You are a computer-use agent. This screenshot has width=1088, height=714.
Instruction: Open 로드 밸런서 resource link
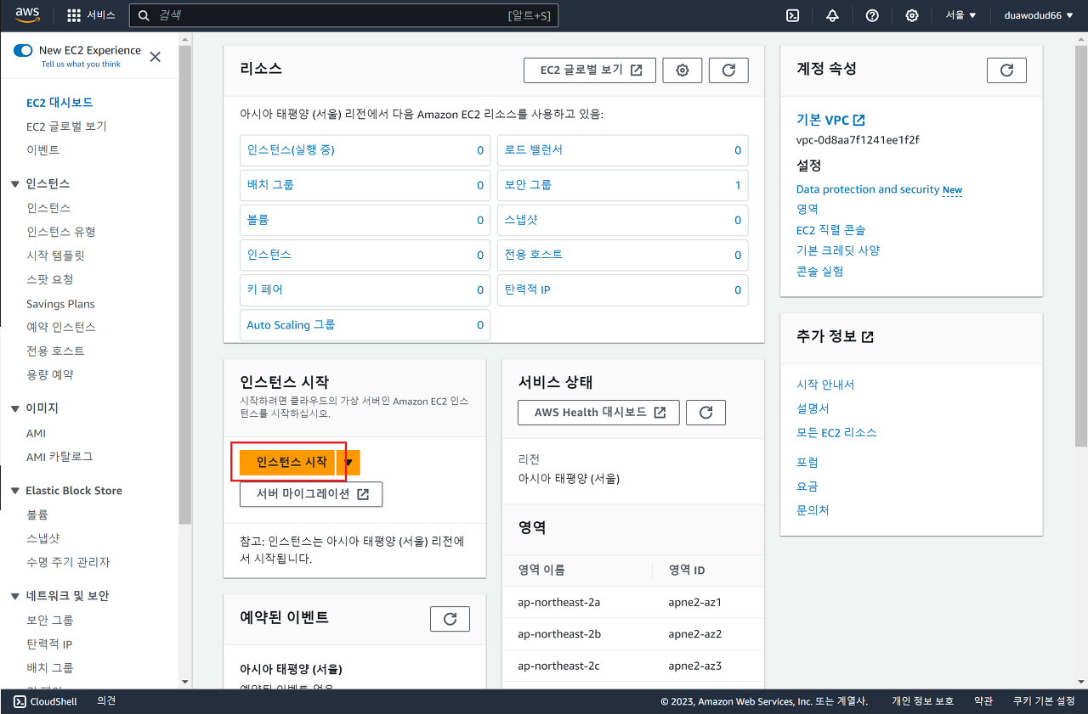533,150
